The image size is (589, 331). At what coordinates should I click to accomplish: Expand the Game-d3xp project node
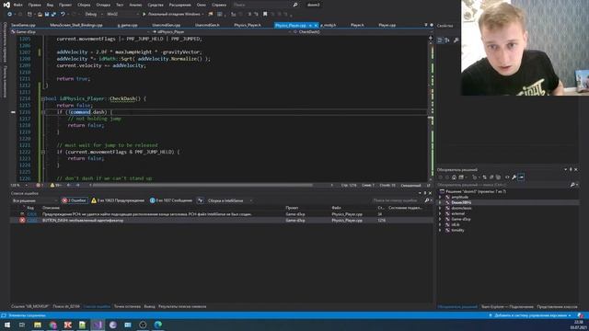pyautogui.click(x=440, y=219)
